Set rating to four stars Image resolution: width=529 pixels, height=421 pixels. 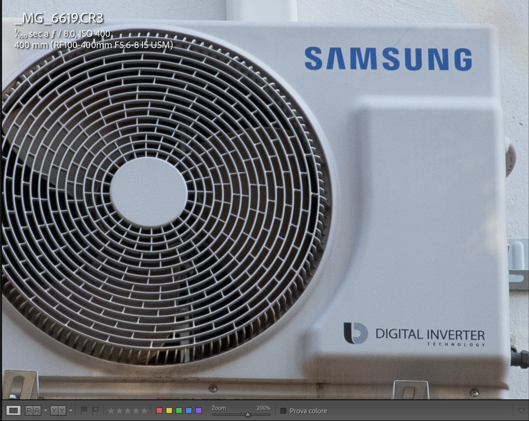[136, 410]
